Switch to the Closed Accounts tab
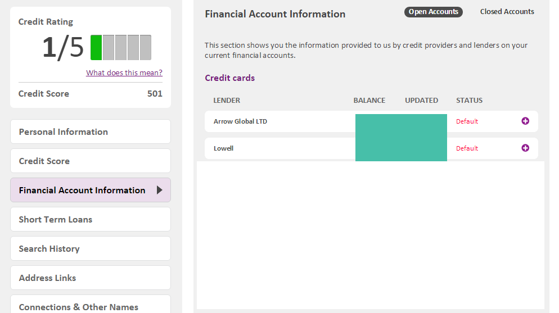 (x=507, y=12)
